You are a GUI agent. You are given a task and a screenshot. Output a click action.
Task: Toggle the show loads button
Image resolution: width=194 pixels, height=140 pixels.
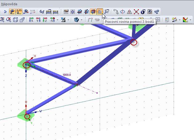point(12,12)
